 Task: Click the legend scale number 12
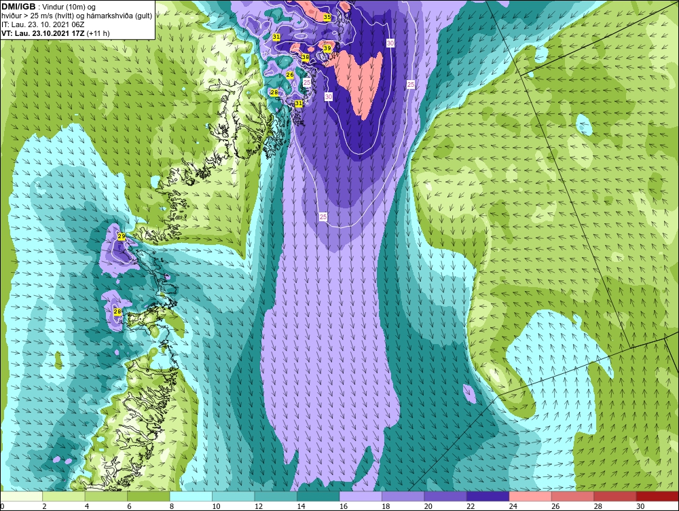[259, 506]
